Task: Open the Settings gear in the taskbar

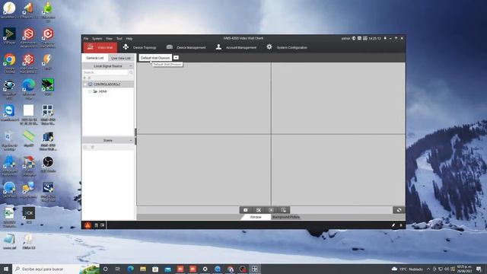Action: click(205, 269)
